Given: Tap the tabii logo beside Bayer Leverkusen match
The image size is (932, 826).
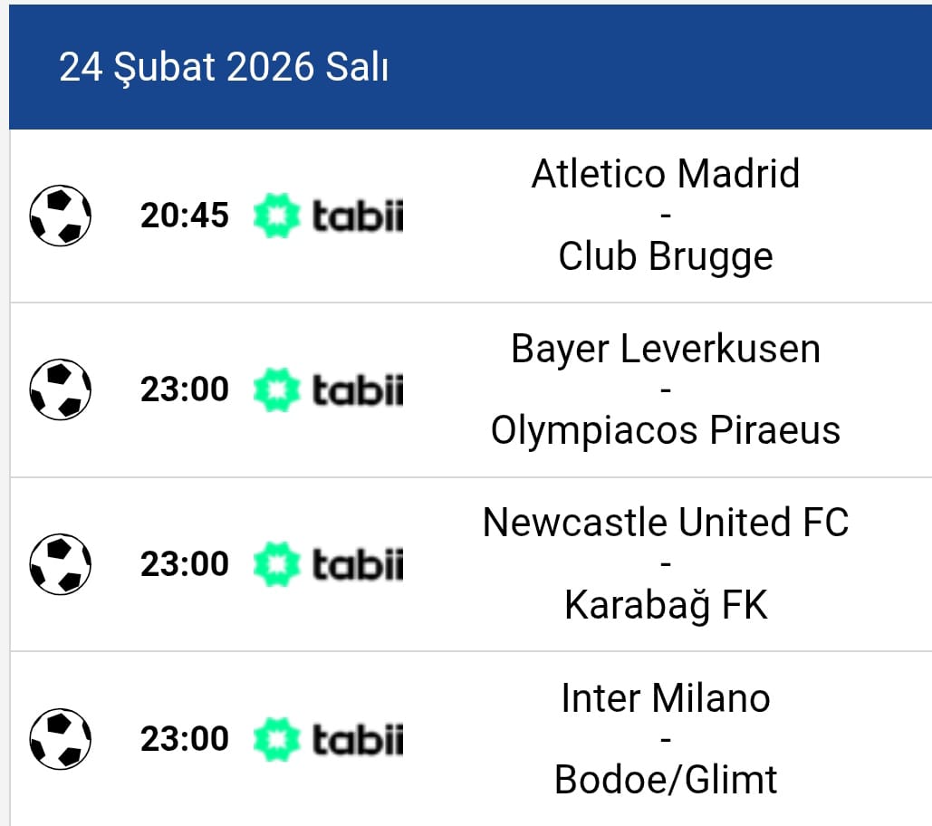Looking at the screenshot, I should pyautogui.click(x=328, y=390).
